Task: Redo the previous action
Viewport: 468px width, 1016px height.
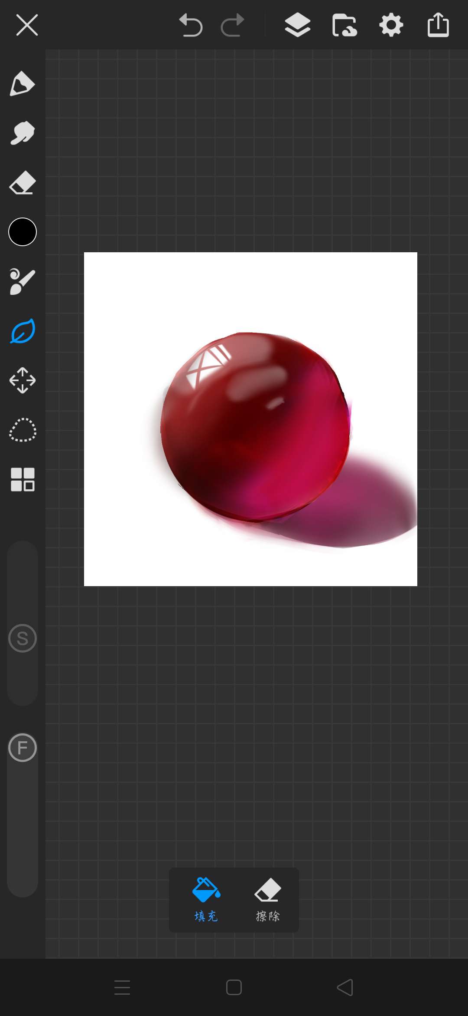Action: click(x=232, y=25)
